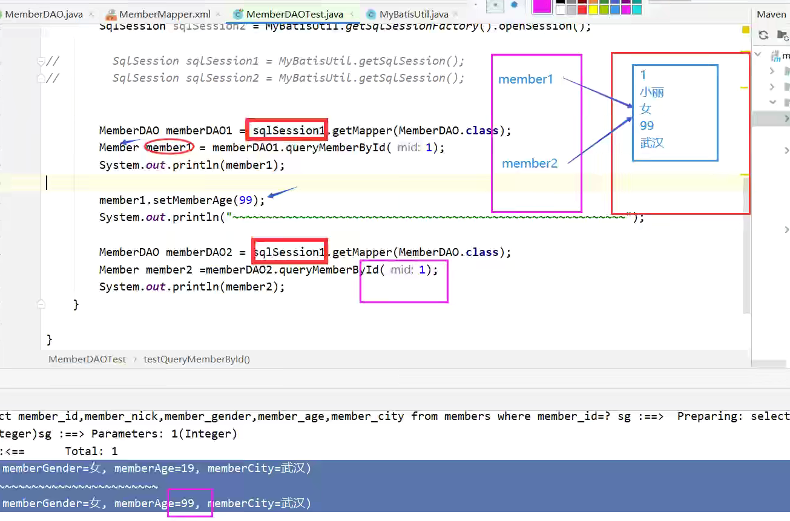This screenshot has height=521, width=790.
Task: Pick the white color swatch
Action: click(x=561, y=10)
